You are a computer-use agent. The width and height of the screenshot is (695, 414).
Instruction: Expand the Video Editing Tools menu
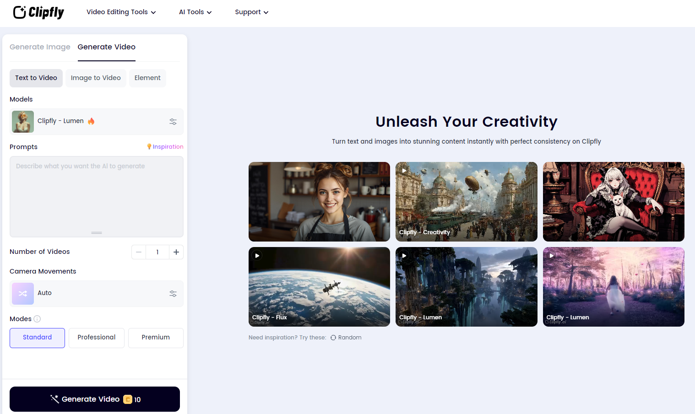(121, 12)
